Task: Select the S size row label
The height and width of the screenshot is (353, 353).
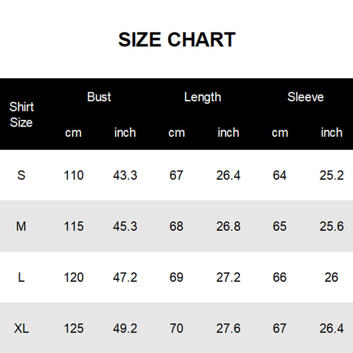Action: coord(21,175)
